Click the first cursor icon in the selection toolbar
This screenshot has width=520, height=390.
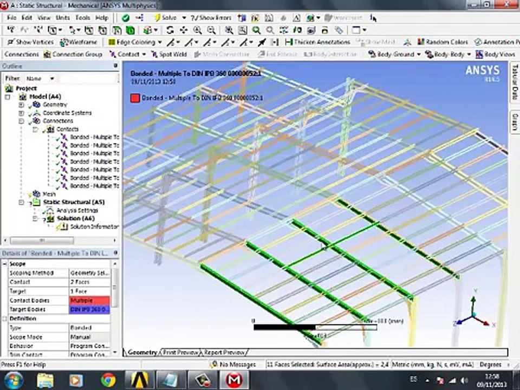(x=11, y=30)
